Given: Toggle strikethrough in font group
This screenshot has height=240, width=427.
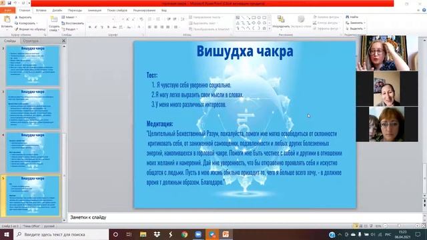Looking at the screenshot, I should pos(114,27).
